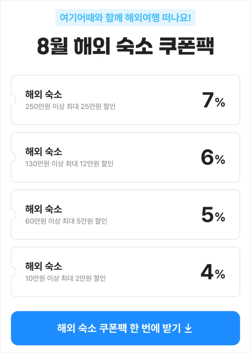Click 해외 숙소 title in the 4% coupon
The image size is (251, 353).
point(44,266)
